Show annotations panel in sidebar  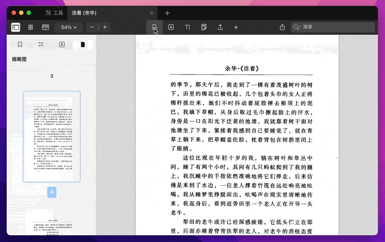(62, 44)
